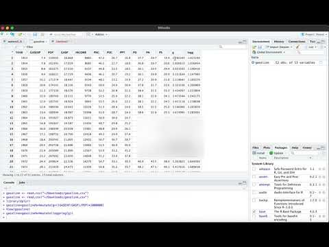Switch to the Console tab
This screenshot has width=329, height=247.
tap(9, 183)
